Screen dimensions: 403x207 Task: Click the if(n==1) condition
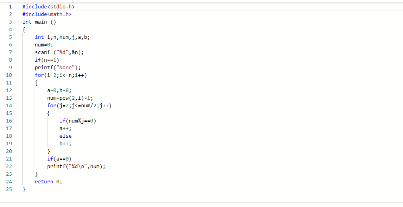tap(47, 60)
